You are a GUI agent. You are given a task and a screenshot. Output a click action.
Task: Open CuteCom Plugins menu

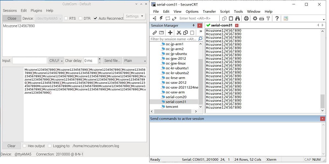[36, 11]
